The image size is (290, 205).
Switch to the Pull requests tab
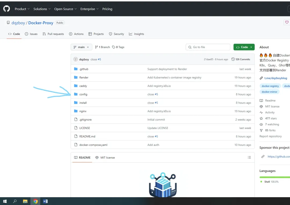pos(53,34)
